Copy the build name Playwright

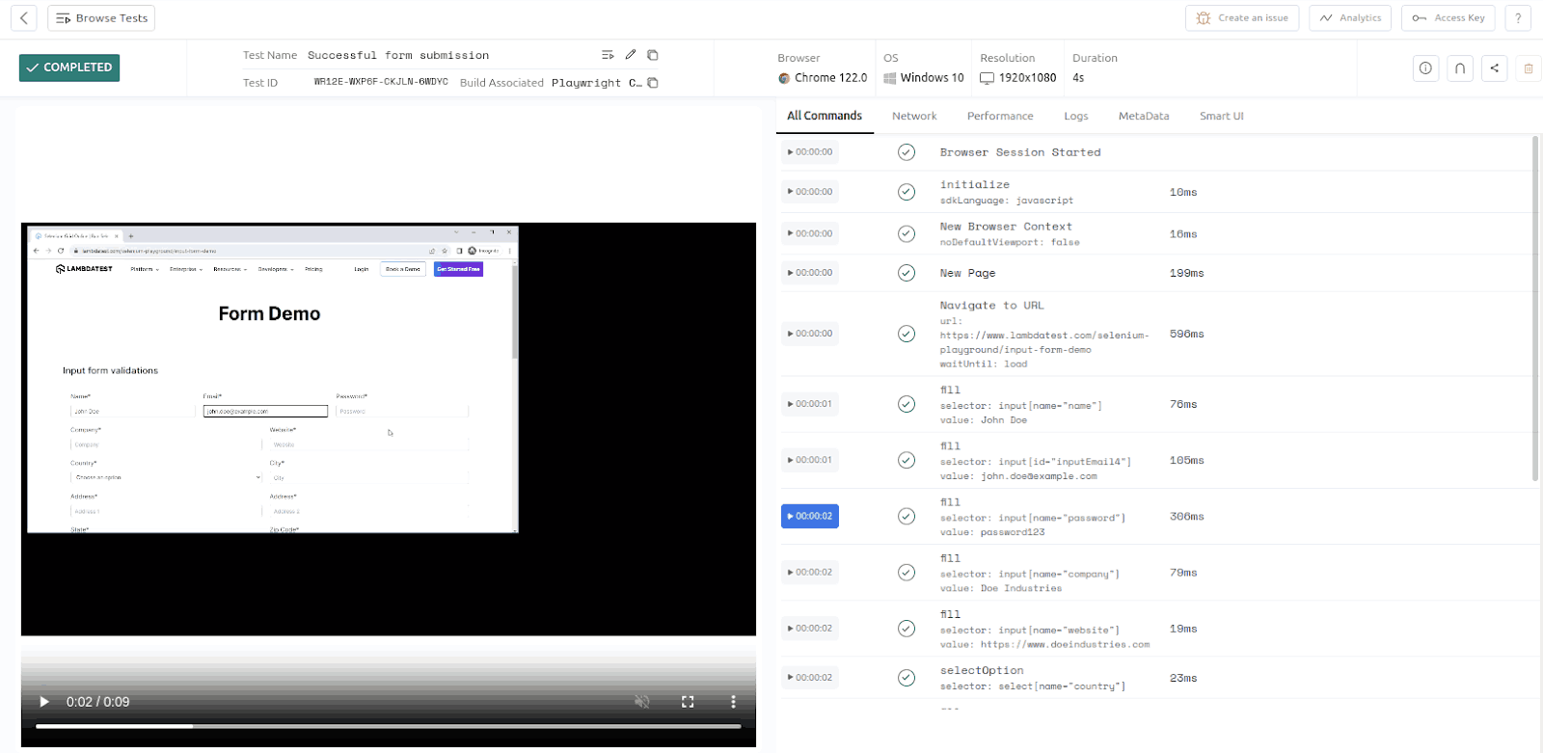[653, 83]
